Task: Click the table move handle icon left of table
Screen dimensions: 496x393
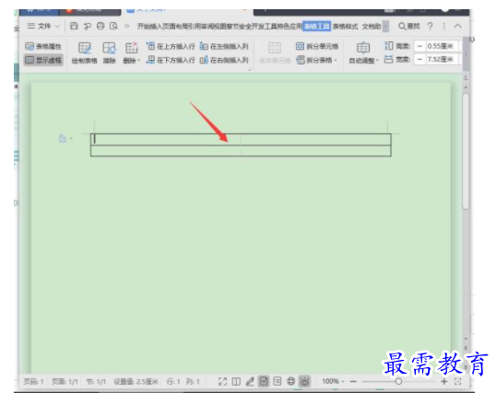Action: tap(63, 138)
